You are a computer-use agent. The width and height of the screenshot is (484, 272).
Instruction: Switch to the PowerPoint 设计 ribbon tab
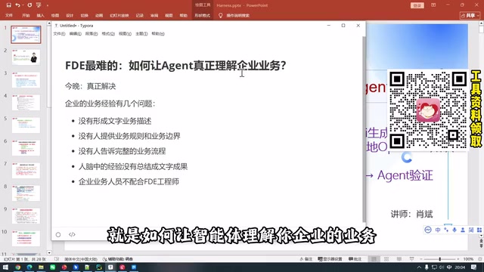click(x=70, y=15)
